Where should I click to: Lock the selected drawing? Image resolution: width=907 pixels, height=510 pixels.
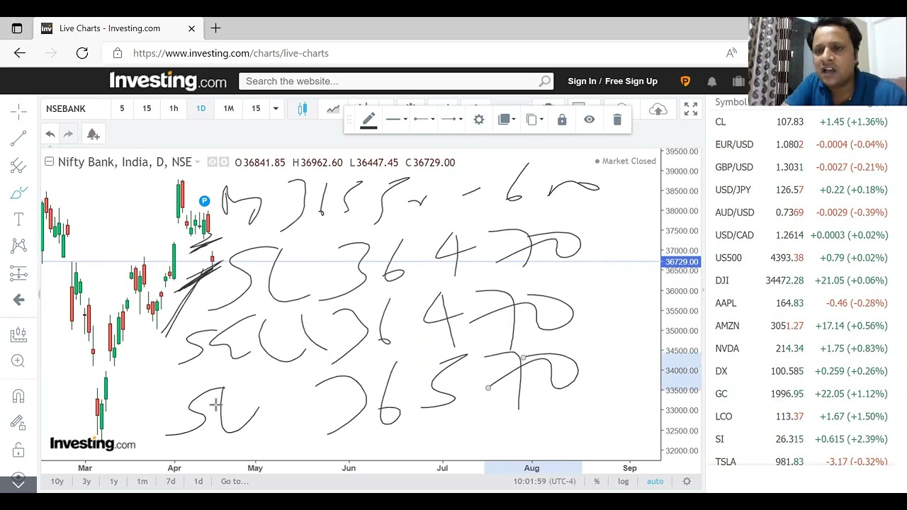click(x=562, y=120)
